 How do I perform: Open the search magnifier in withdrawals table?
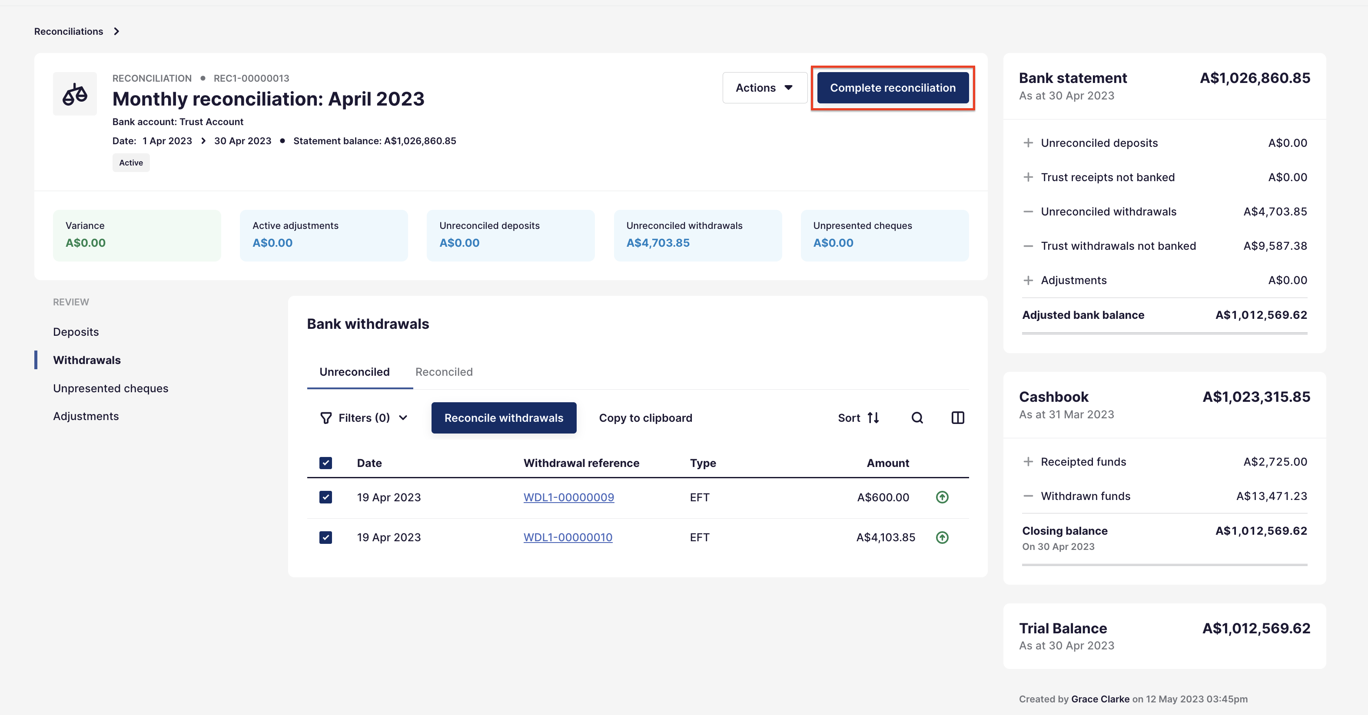pos(917,418)
